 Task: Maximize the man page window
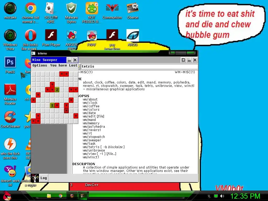(183, 60)
